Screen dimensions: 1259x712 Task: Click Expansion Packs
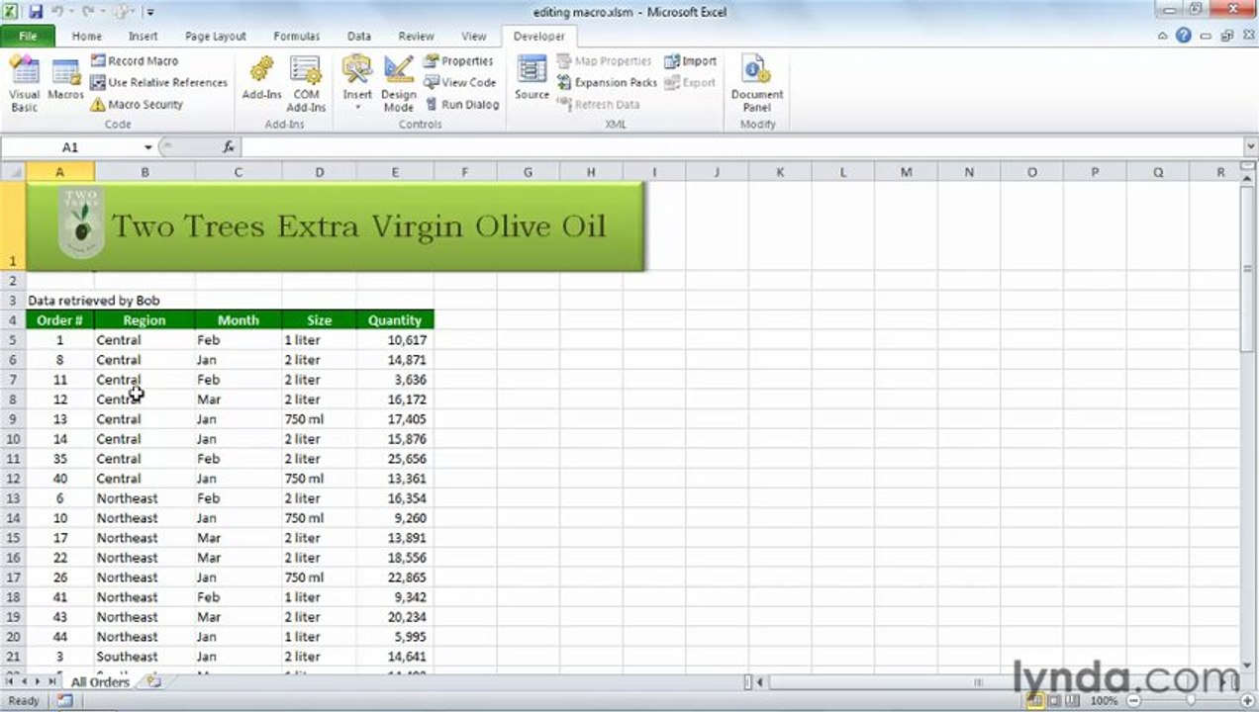(607, 83)
